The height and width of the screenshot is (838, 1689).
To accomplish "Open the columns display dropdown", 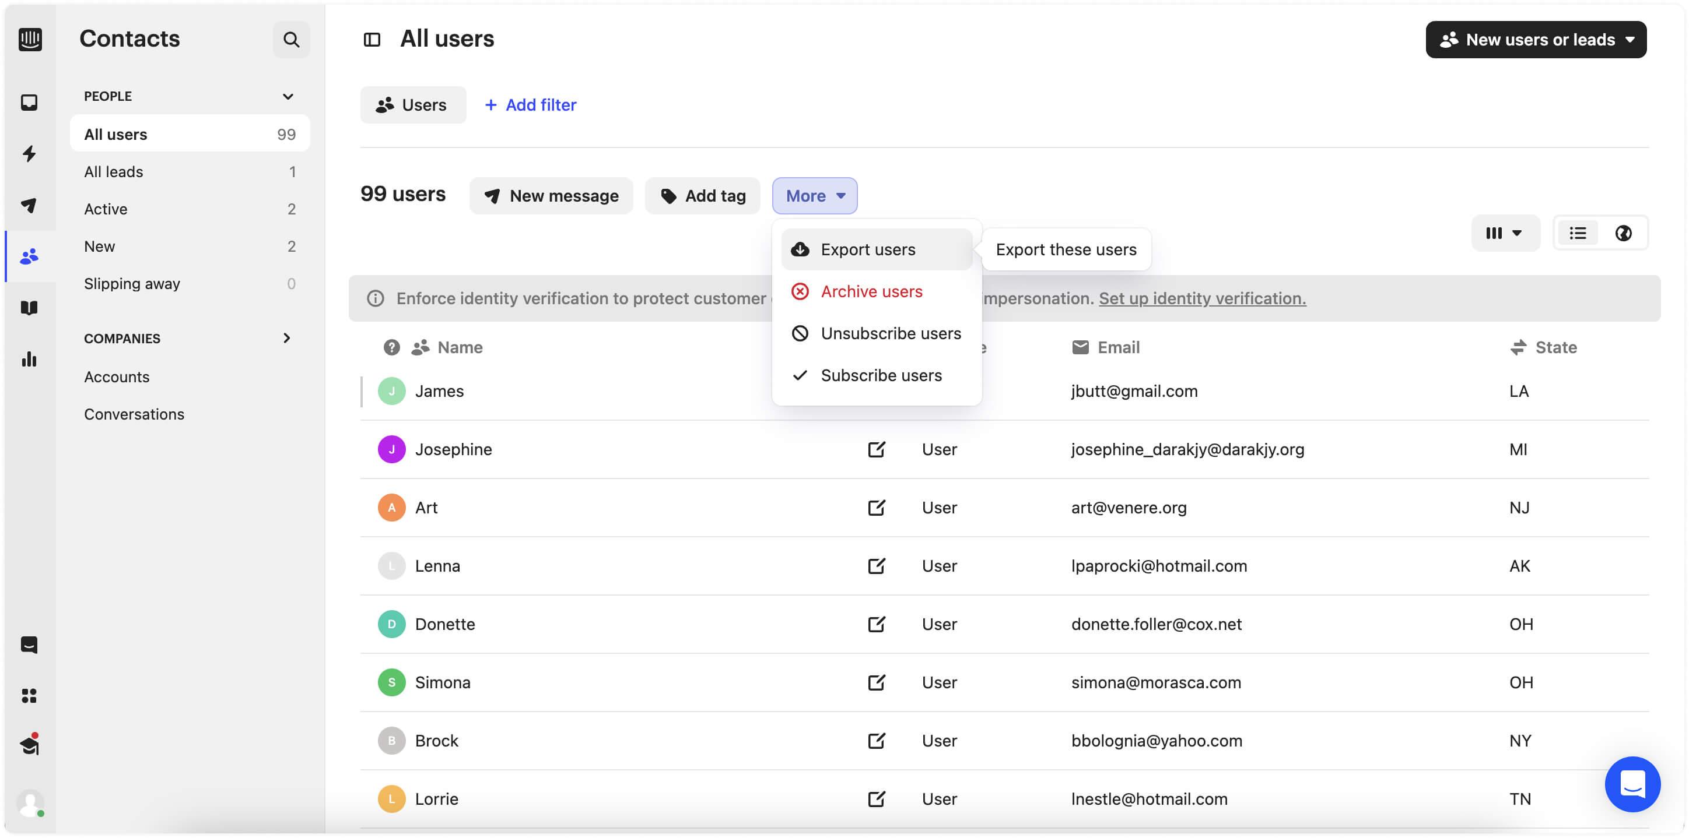I will [1505, 233].
